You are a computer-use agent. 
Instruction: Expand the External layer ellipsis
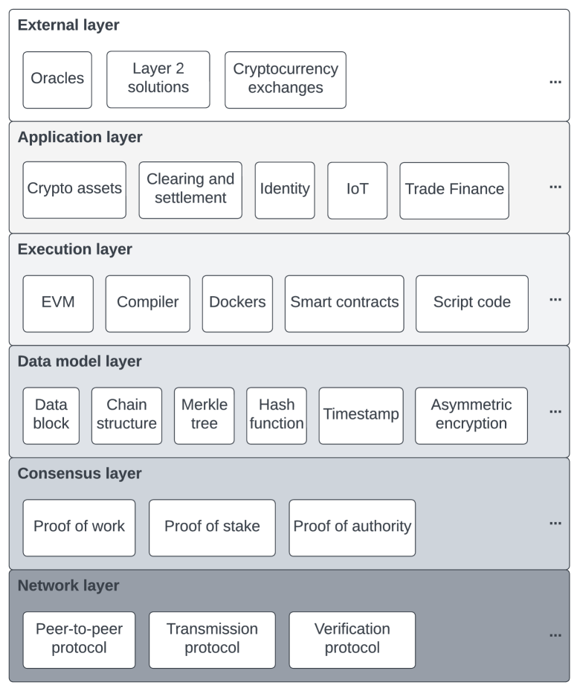pos(555,81)
